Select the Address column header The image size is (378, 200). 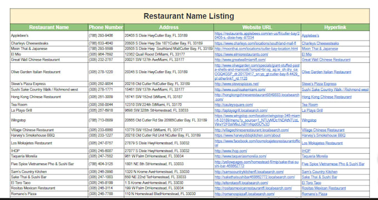[169, 27]
